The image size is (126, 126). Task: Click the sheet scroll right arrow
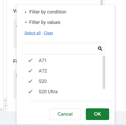(x=1, y=110)
